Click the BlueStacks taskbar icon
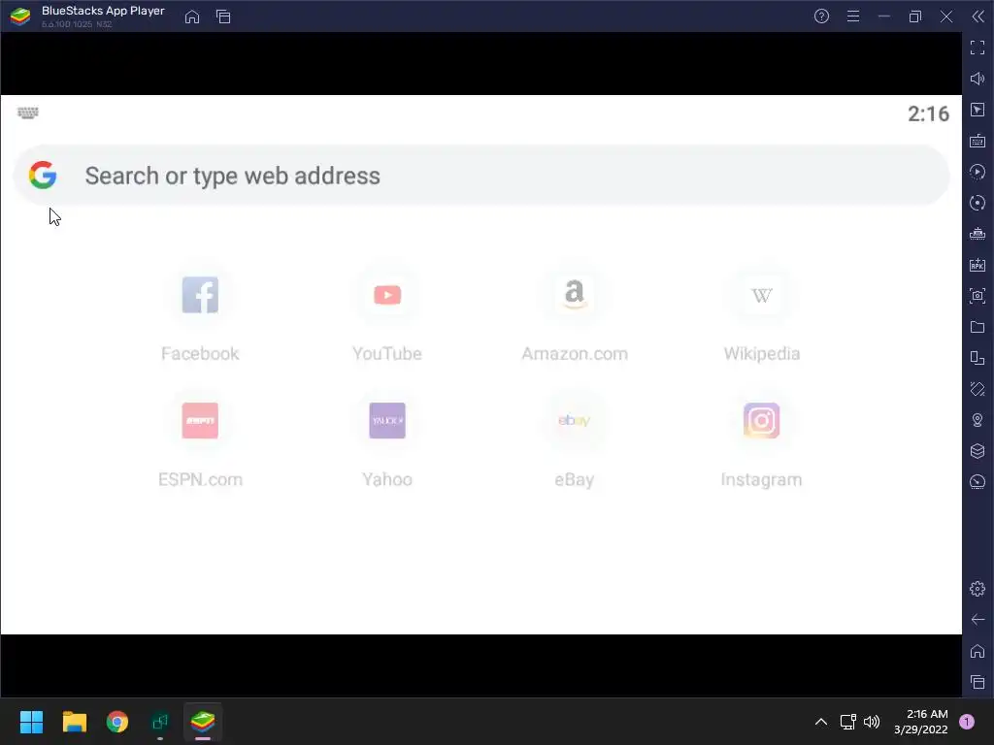994x745 pixels. point(203,722)
